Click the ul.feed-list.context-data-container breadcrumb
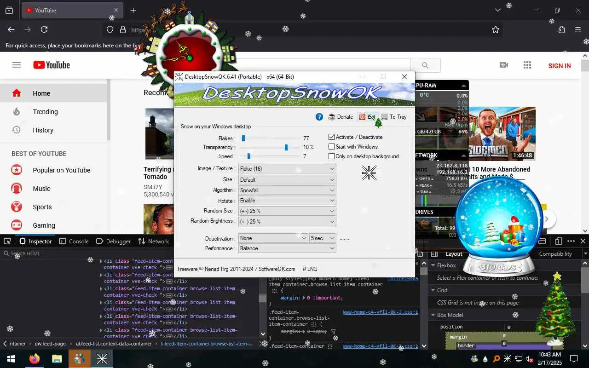Viewport: 589px width, 368px height. pos(114,344)
